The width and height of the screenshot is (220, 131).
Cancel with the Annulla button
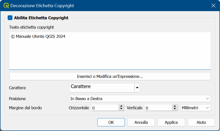coord(141,122)
